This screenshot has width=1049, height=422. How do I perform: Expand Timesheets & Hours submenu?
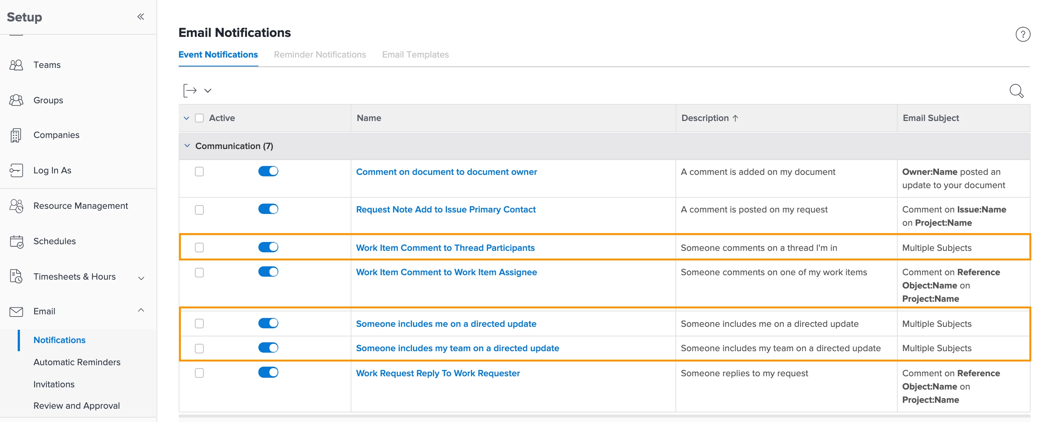coord(141,278)
